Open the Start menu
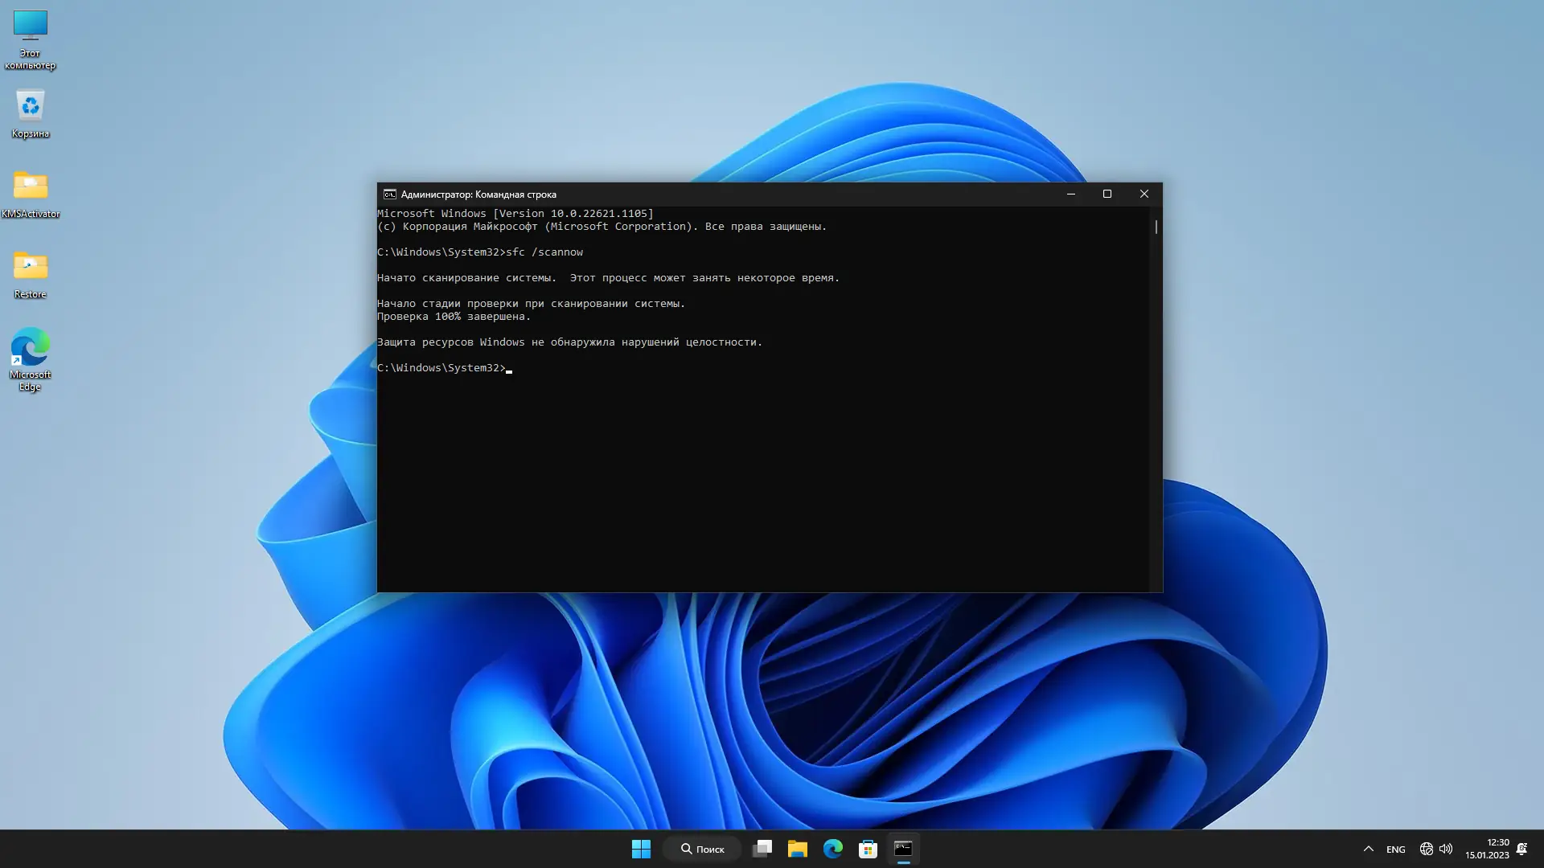Screen dimensions: 1544x868 click(x=641, y=849)
